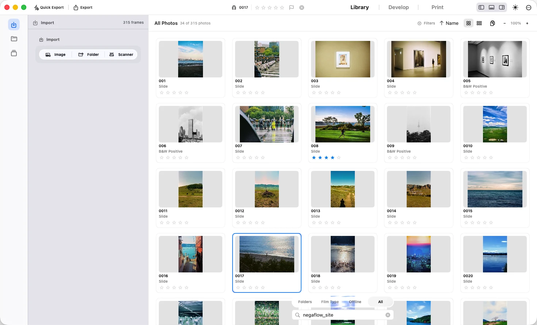
Task: Open the more options ellipsis menu
Action: (529, 7)
